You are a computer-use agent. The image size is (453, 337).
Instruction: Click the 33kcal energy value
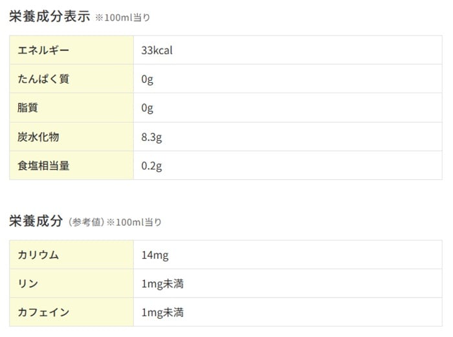click(157, 50)
